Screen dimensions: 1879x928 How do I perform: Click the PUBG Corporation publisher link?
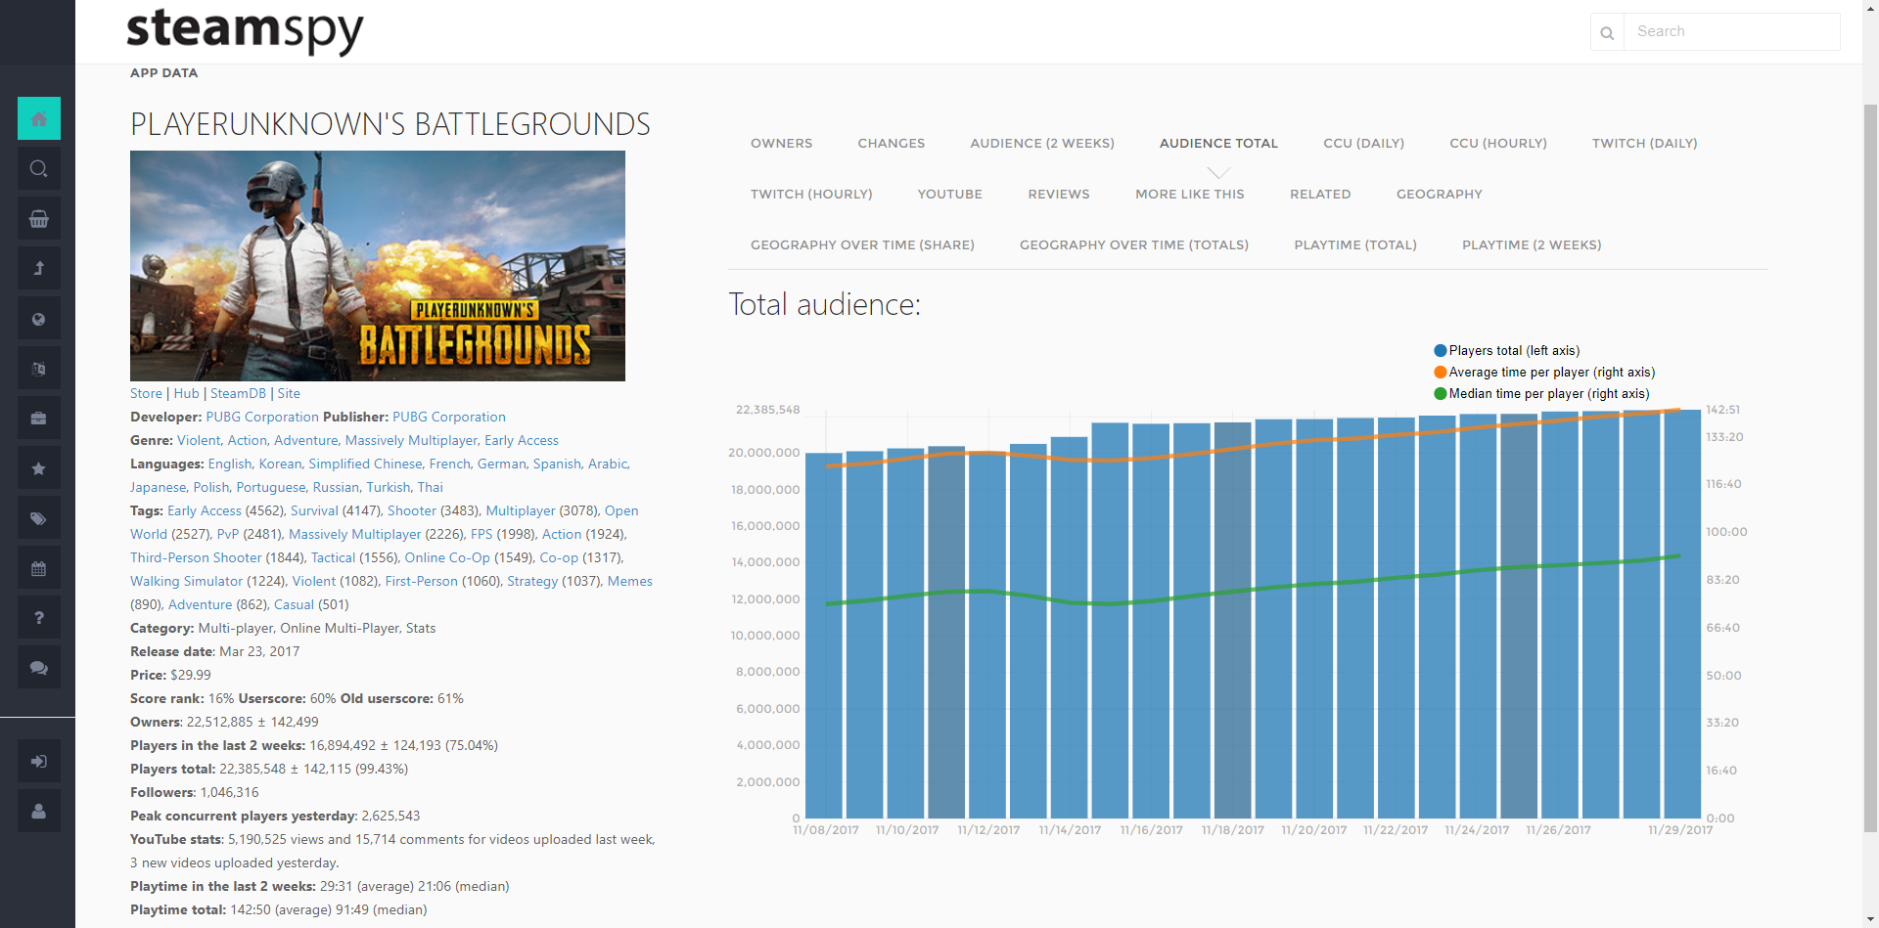point(449,417)
